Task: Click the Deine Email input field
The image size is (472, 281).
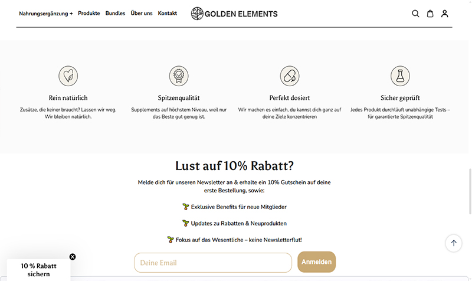Action: click(213, 263)
